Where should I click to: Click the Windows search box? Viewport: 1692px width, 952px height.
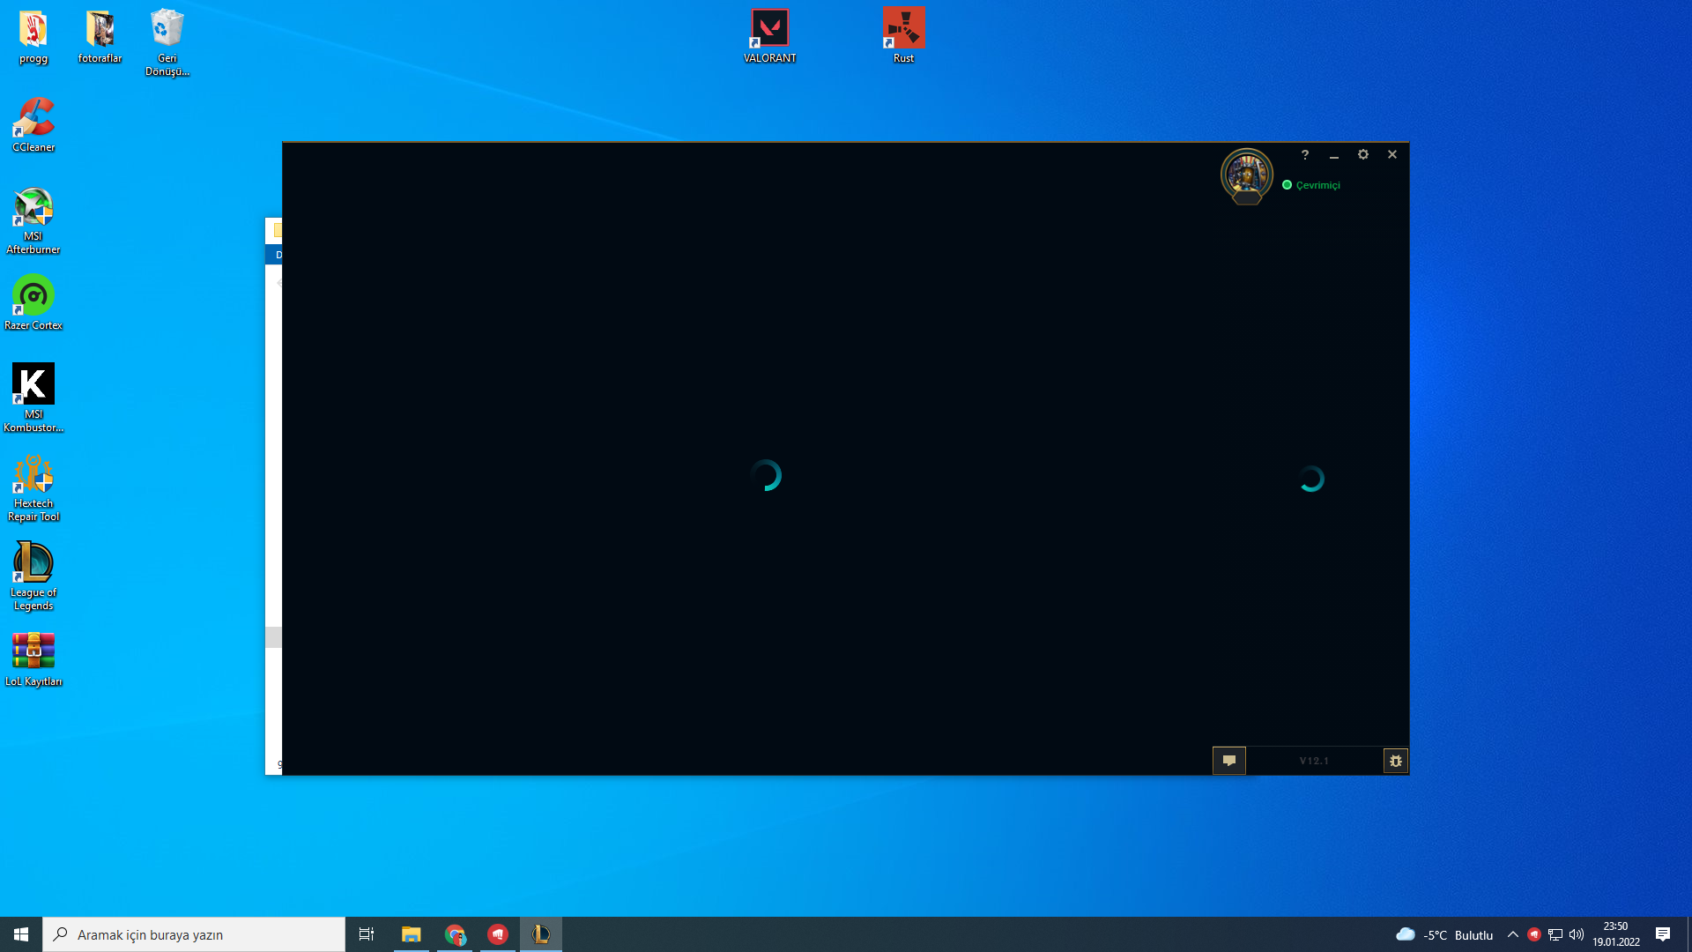point(194,934)
